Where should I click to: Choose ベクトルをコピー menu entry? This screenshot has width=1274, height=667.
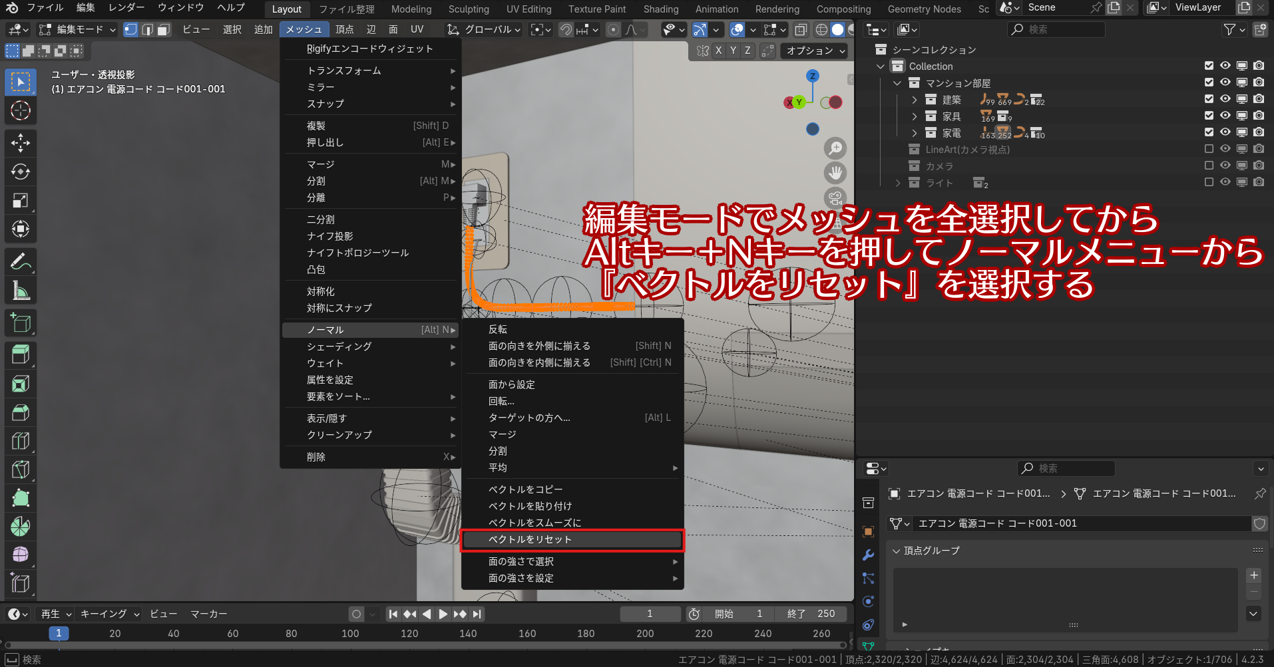point(572,489)
